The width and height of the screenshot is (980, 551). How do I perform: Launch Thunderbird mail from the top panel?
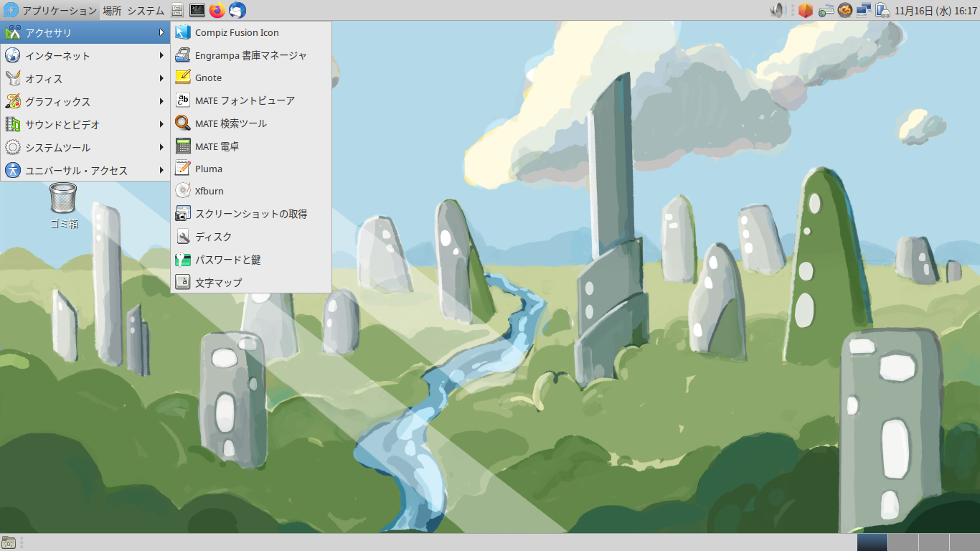tap(237, 10)
